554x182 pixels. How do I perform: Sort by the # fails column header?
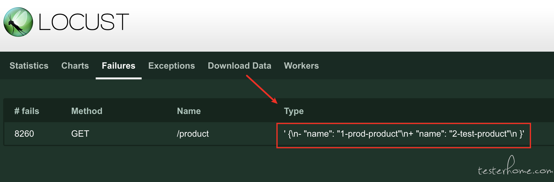(27, 111)
